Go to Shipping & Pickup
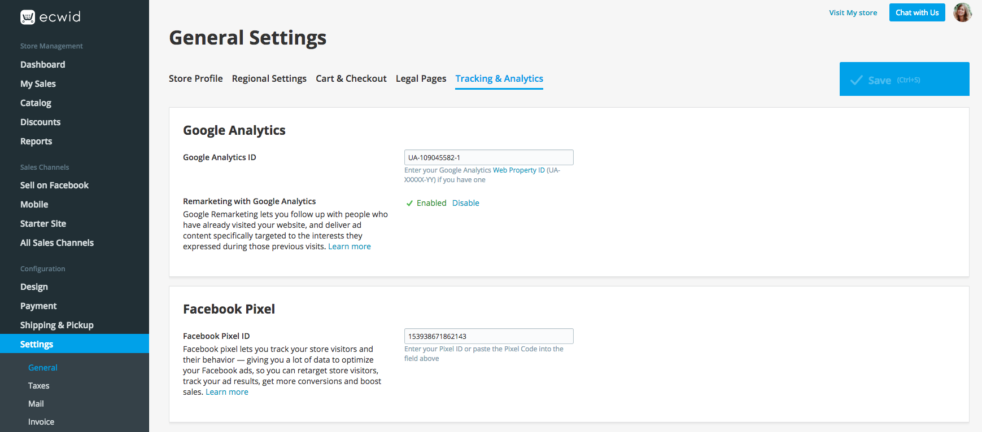The height and width of the screenshot is (432, 982). [57, 325]
